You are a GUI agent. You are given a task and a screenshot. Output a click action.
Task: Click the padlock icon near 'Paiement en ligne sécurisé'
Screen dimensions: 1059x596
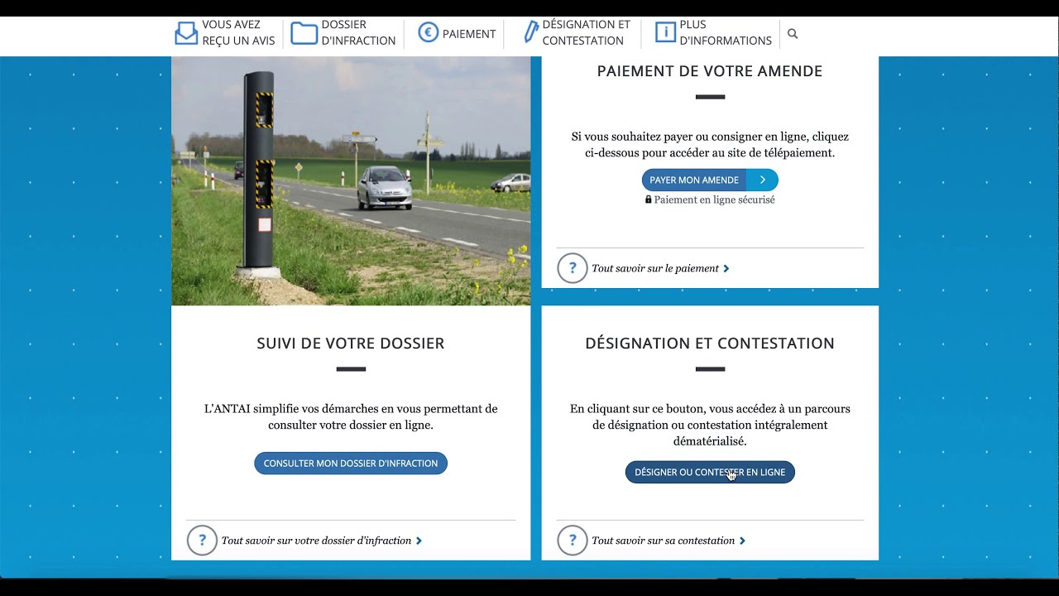(x=649, y=199)
